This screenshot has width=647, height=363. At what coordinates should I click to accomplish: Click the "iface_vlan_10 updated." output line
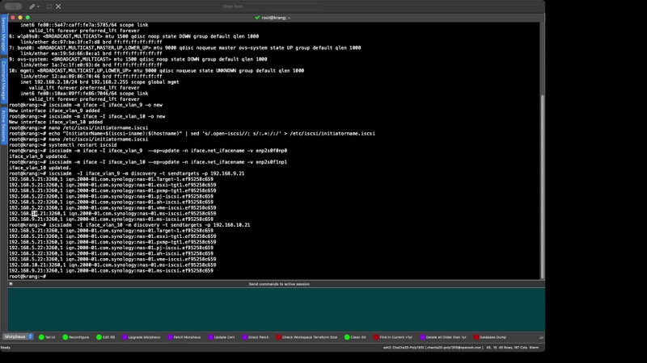[x=40, y=168]
